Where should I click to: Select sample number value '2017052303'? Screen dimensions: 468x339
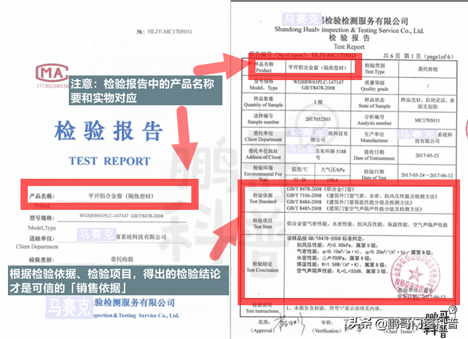pos(318,119)
